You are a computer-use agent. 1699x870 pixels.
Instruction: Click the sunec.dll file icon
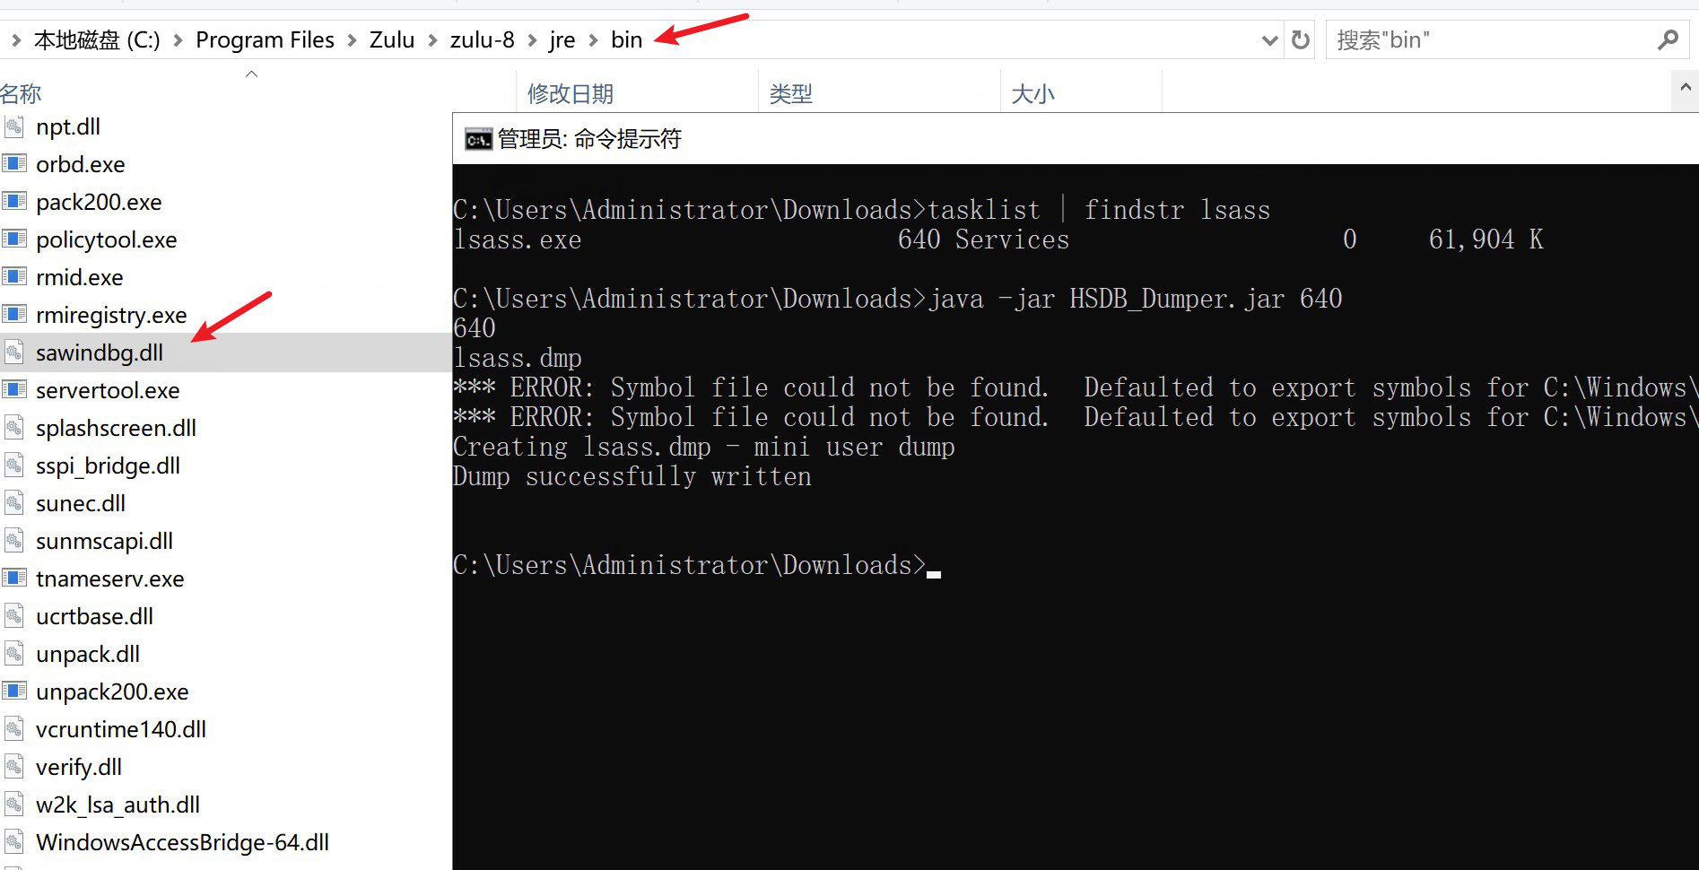pyautogui.click(x=13, y=503)
